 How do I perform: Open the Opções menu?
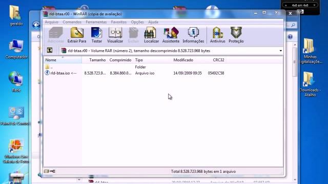click(137, 22)
